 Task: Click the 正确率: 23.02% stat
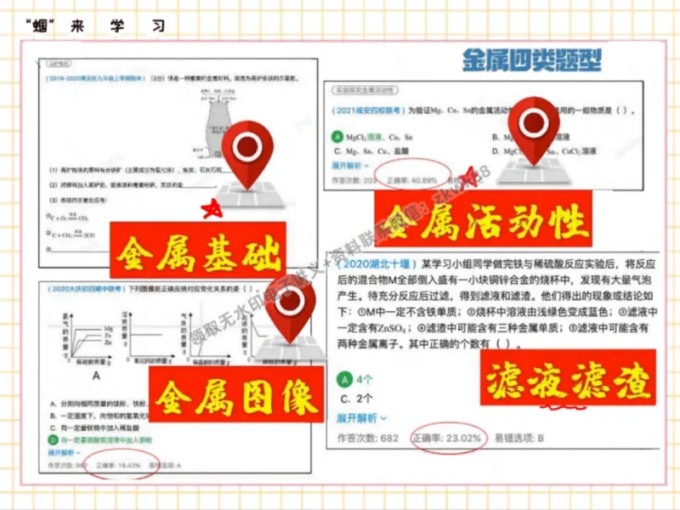pyautogui.click(x=447, y=438)
